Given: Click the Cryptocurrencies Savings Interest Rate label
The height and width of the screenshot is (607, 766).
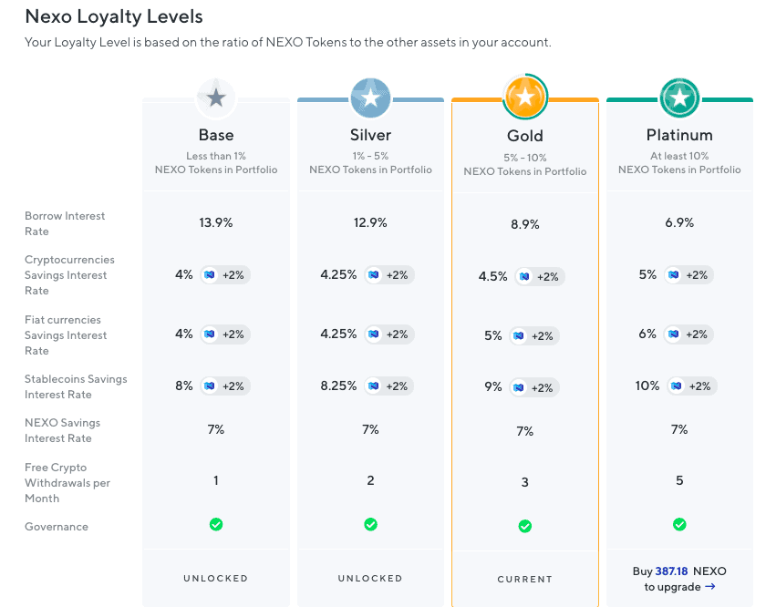Looking at the screenshot, I should coord(69,275).
